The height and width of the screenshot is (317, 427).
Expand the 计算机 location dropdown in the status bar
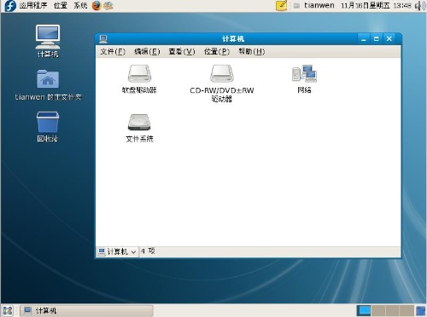click(x=117, y=251)
